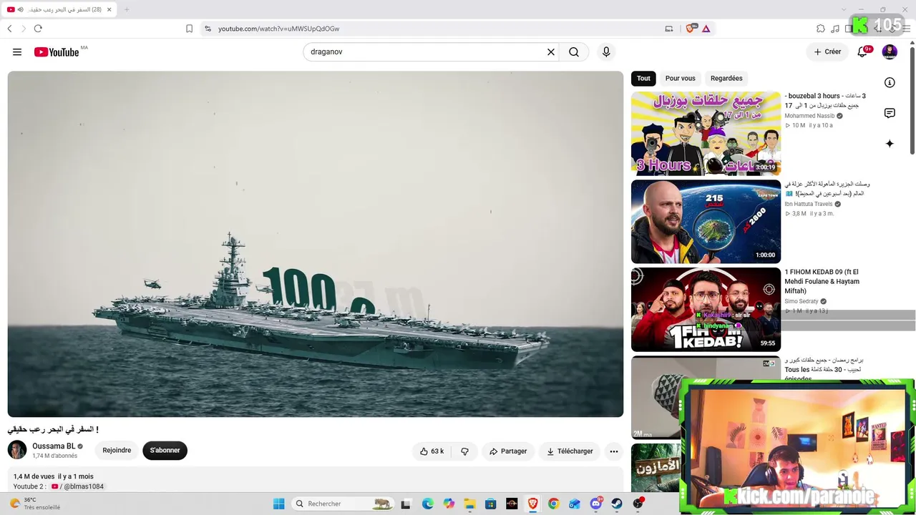Click the Télécharger button
The image size is (916, 515).
click(x=570, y=451)
